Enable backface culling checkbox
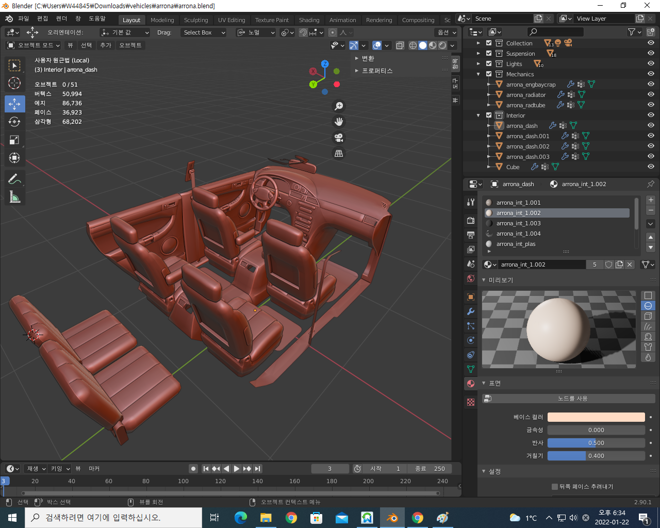The width and height of the screenshot is (660, 528). click(x=555, y=486)
